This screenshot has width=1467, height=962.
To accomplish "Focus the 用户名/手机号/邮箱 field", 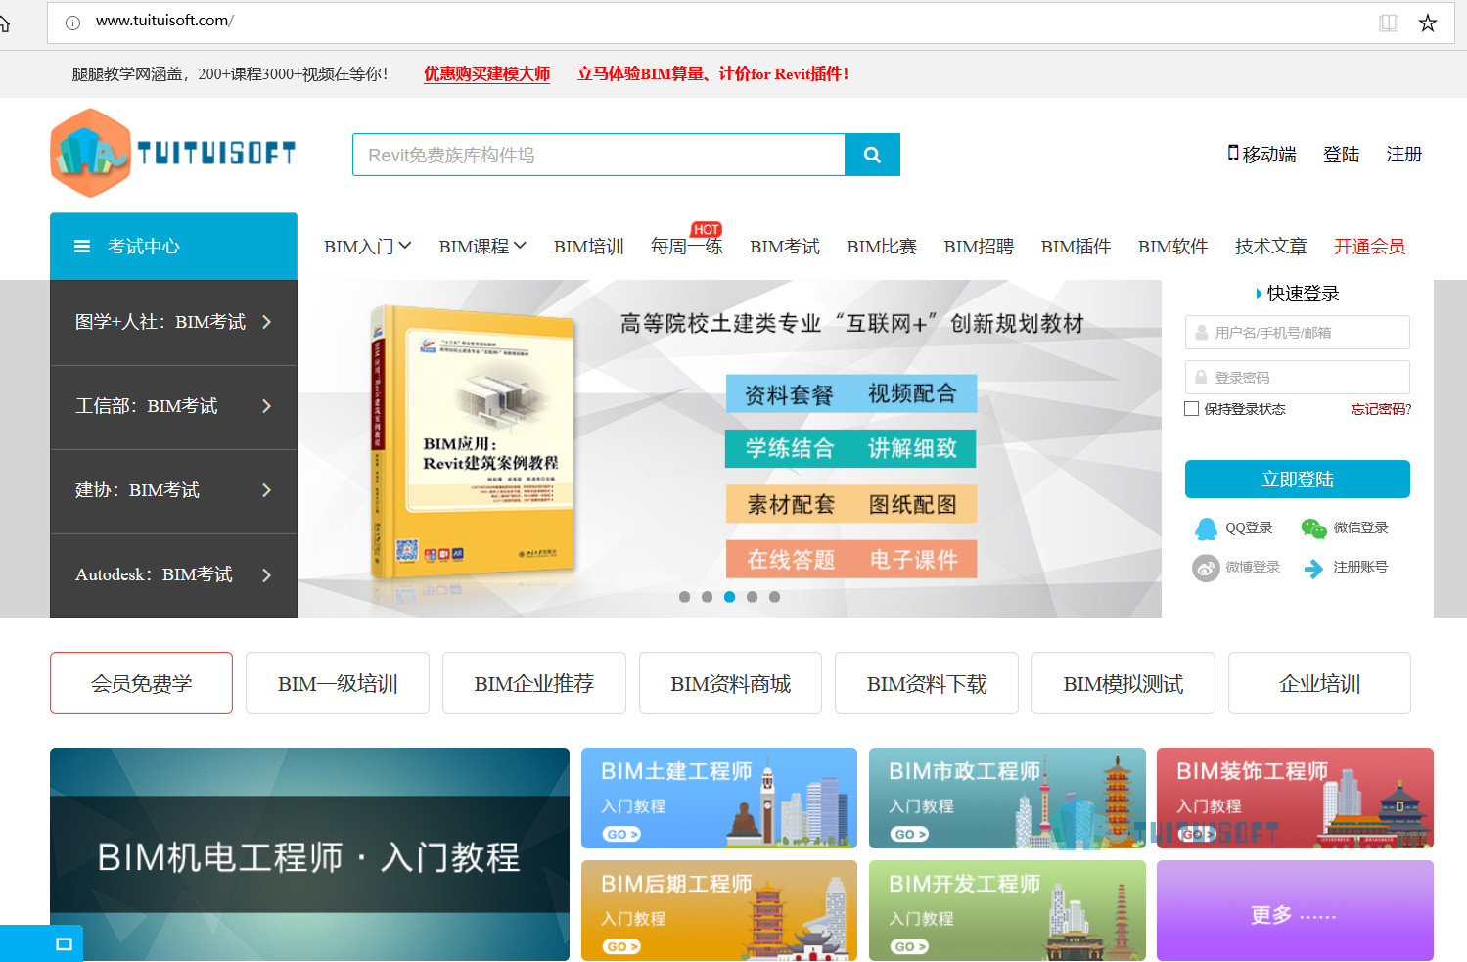I will click(1298, 333).
